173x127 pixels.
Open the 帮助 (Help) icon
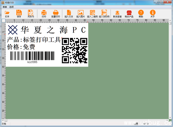tap(141, 14)
